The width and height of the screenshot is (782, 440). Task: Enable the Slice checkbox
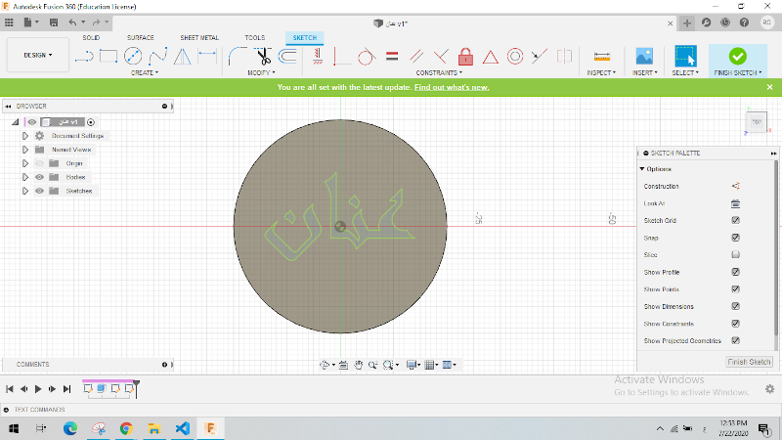pyautogui.click(x=736, y=254)
